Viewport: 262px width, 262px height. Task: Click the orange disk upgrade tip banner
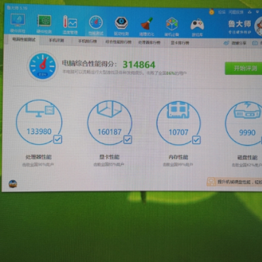(234, 181)
